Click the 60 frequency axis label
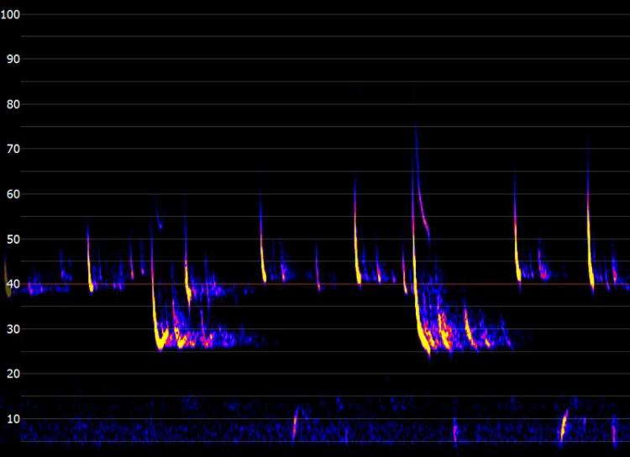The image size is (630, 457). pyautogui.click(x=13, y=195)
